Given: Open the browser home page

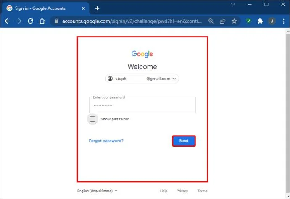Looking at the screenshot, I should coord(42,21).
